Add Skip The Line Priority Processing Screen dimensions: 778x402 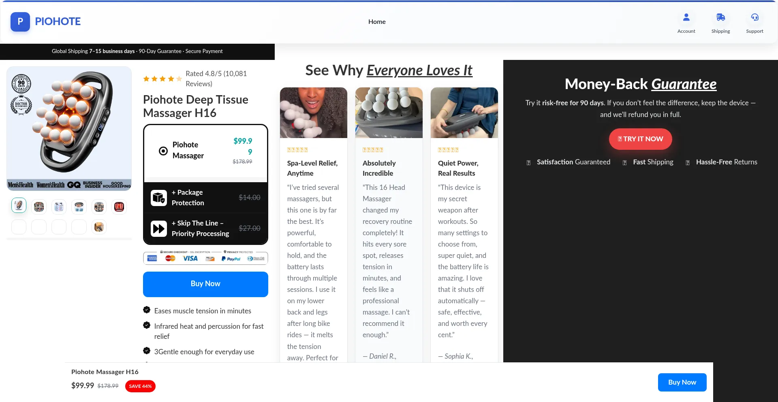205,229
